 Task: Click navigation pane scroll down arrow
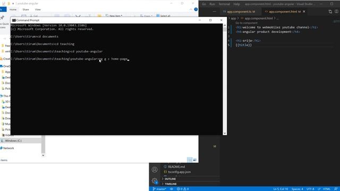(43, 155)
